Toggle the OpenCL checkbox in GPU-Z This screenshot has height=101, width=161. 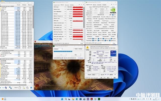click(x=93, y=39)
